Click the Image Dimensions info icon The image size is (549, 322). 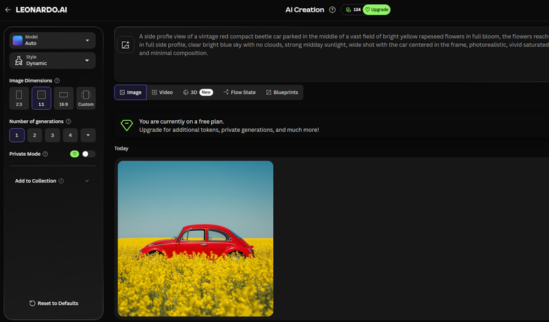pyautogui.click(x=57, y=80)
